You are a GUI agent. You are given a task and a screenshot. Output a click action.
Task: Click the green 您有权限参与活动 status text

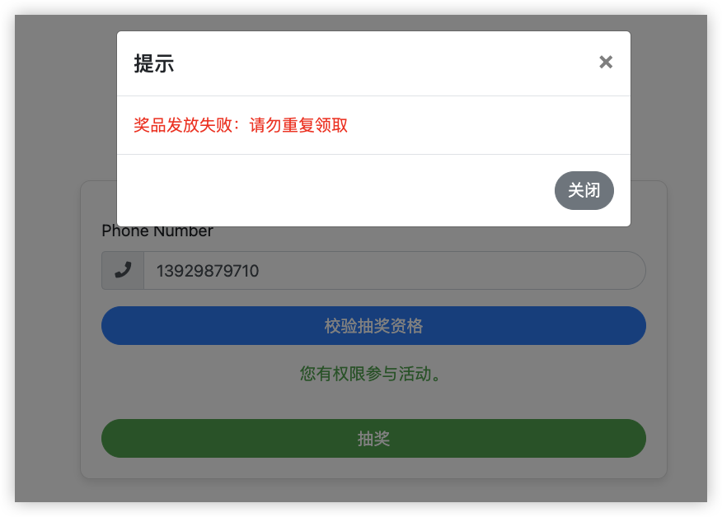pos(370,374)
